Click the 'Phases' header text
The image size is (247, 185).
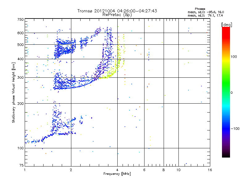click(200, 9)
